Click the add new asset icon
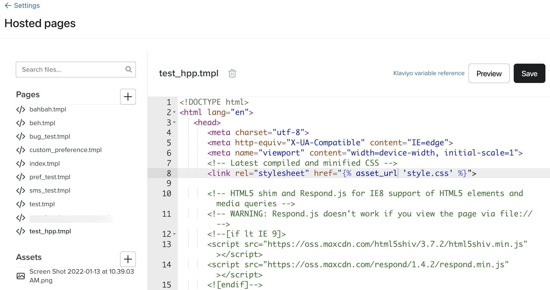 pyautogui.click(x=128, y=259)
